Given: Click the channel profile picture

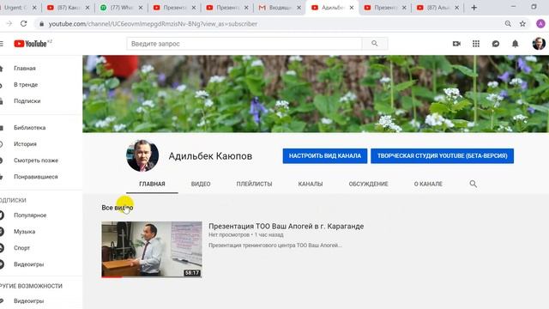Looking at the screenshot, I should [142, 155].
